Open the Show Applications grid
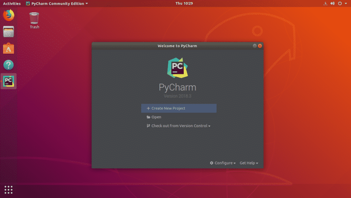The width and height of the screenshot is (351, 198). pos(8,189)
